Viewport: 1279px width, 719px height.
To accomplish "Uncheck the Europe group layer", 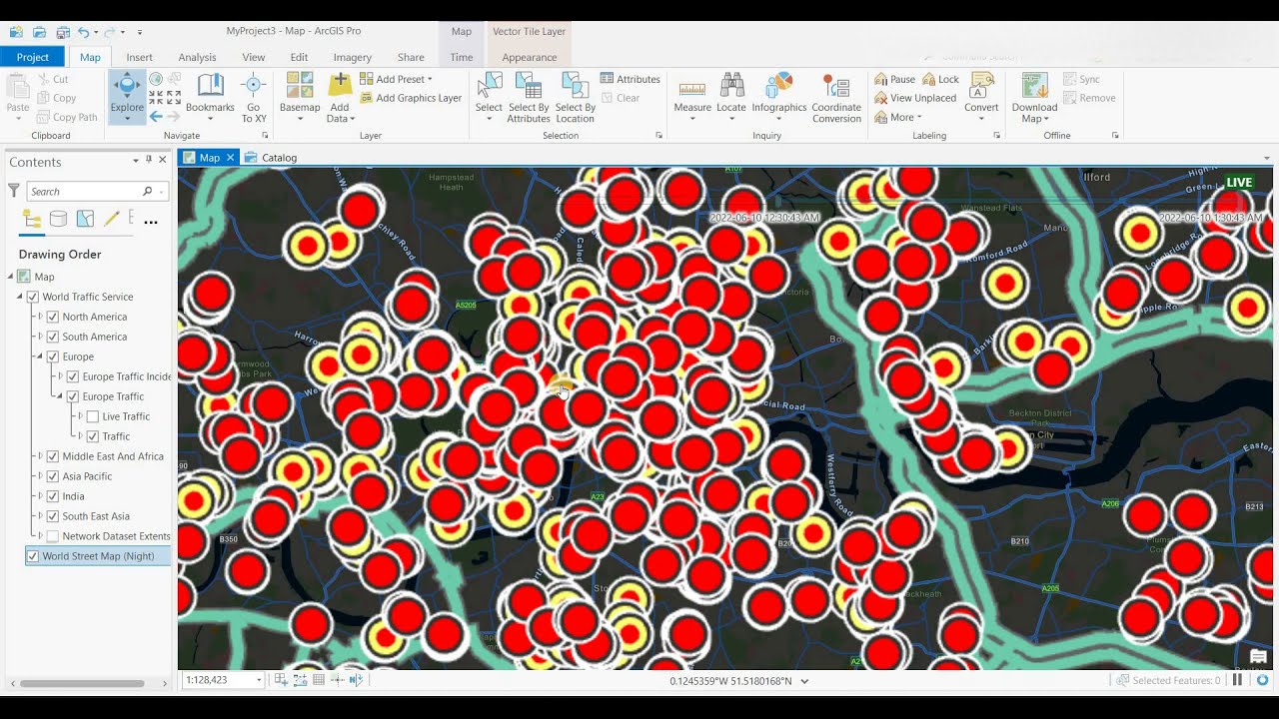I will [x=53, y=357].
